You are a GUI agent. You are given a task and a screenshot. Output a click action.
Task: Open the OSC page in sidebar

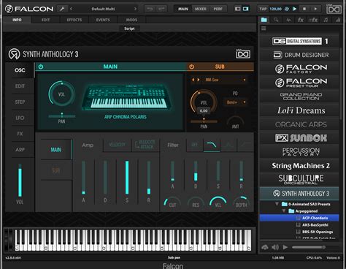20,70
